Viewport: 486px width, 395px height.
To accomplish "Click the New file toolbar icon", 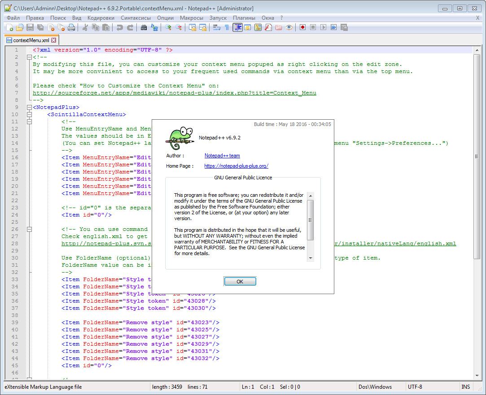I will pyautogui.click(x=9, y=27).
